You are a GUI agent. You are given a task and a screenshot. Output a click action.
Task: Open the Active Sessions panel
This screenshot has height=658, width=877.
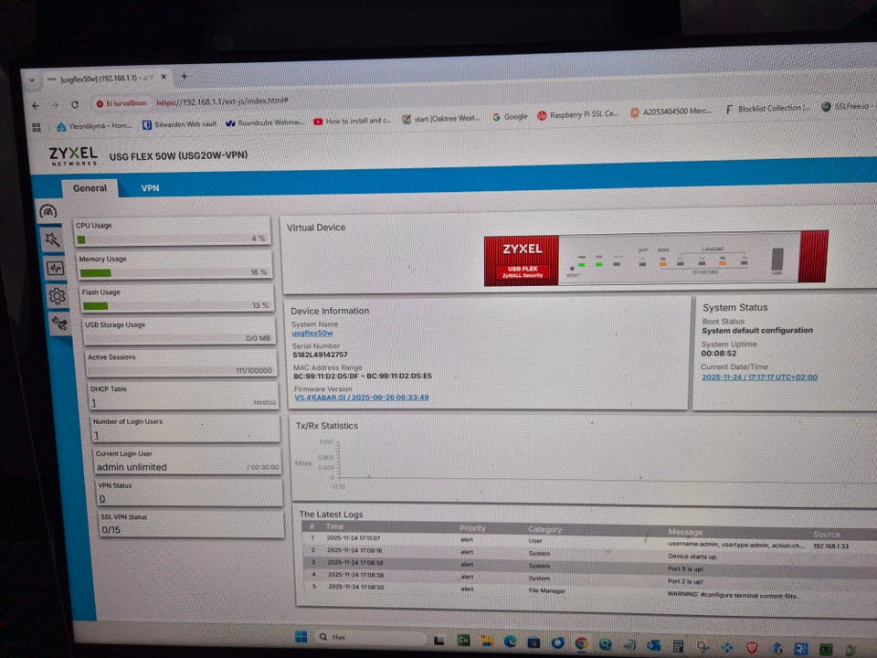click(181, 364)
